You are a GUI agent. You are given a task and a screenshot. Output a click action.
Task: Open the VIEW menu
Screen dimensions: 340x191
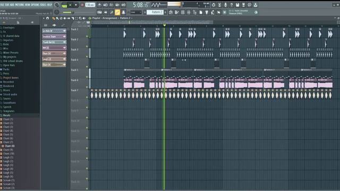(27, 5)
